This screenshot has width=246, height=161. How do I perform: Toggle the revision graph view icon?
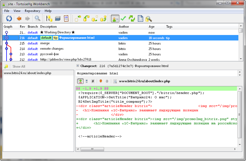[x=49, y=18]
